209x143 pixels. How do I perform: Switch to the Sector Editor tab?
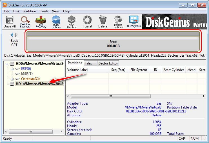pos(108,63)
